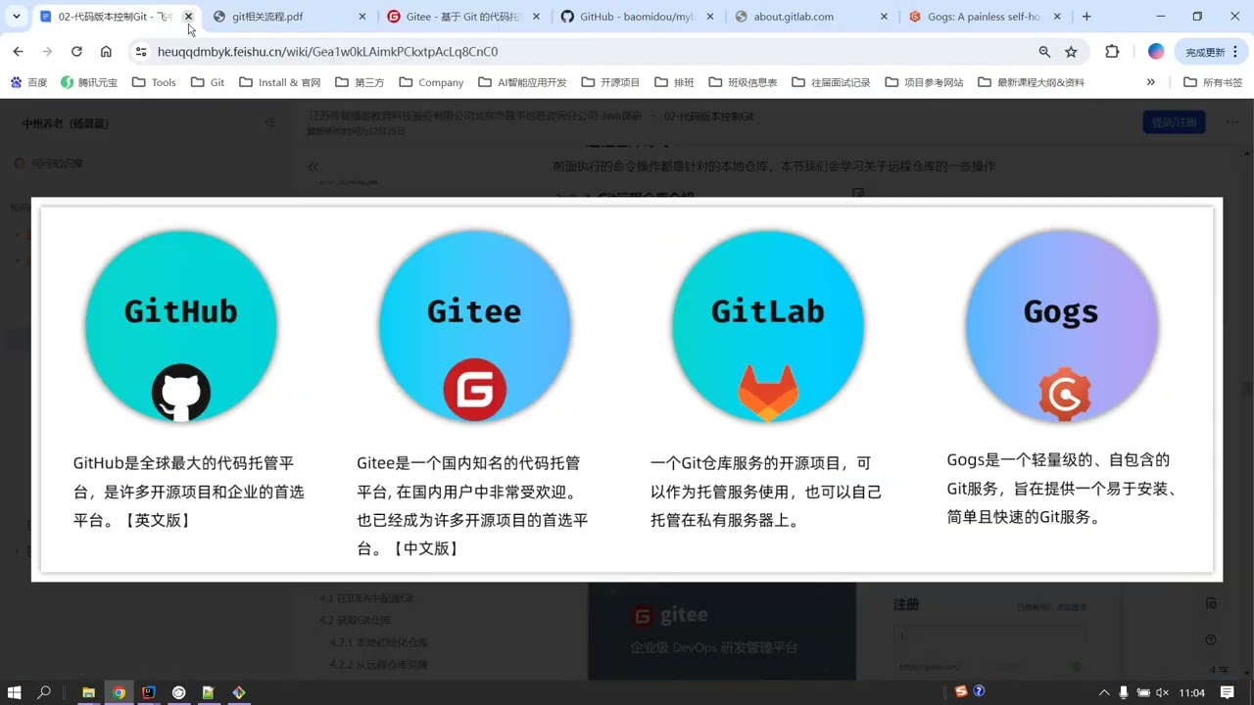Show hidden system tray icons
The height and width of the screenshot is (705, 1254).
(x=1104, y=692)
